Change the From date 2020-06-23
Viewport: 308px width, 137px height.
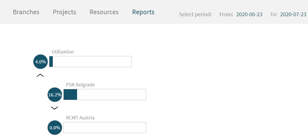click(x=249, y=14)
